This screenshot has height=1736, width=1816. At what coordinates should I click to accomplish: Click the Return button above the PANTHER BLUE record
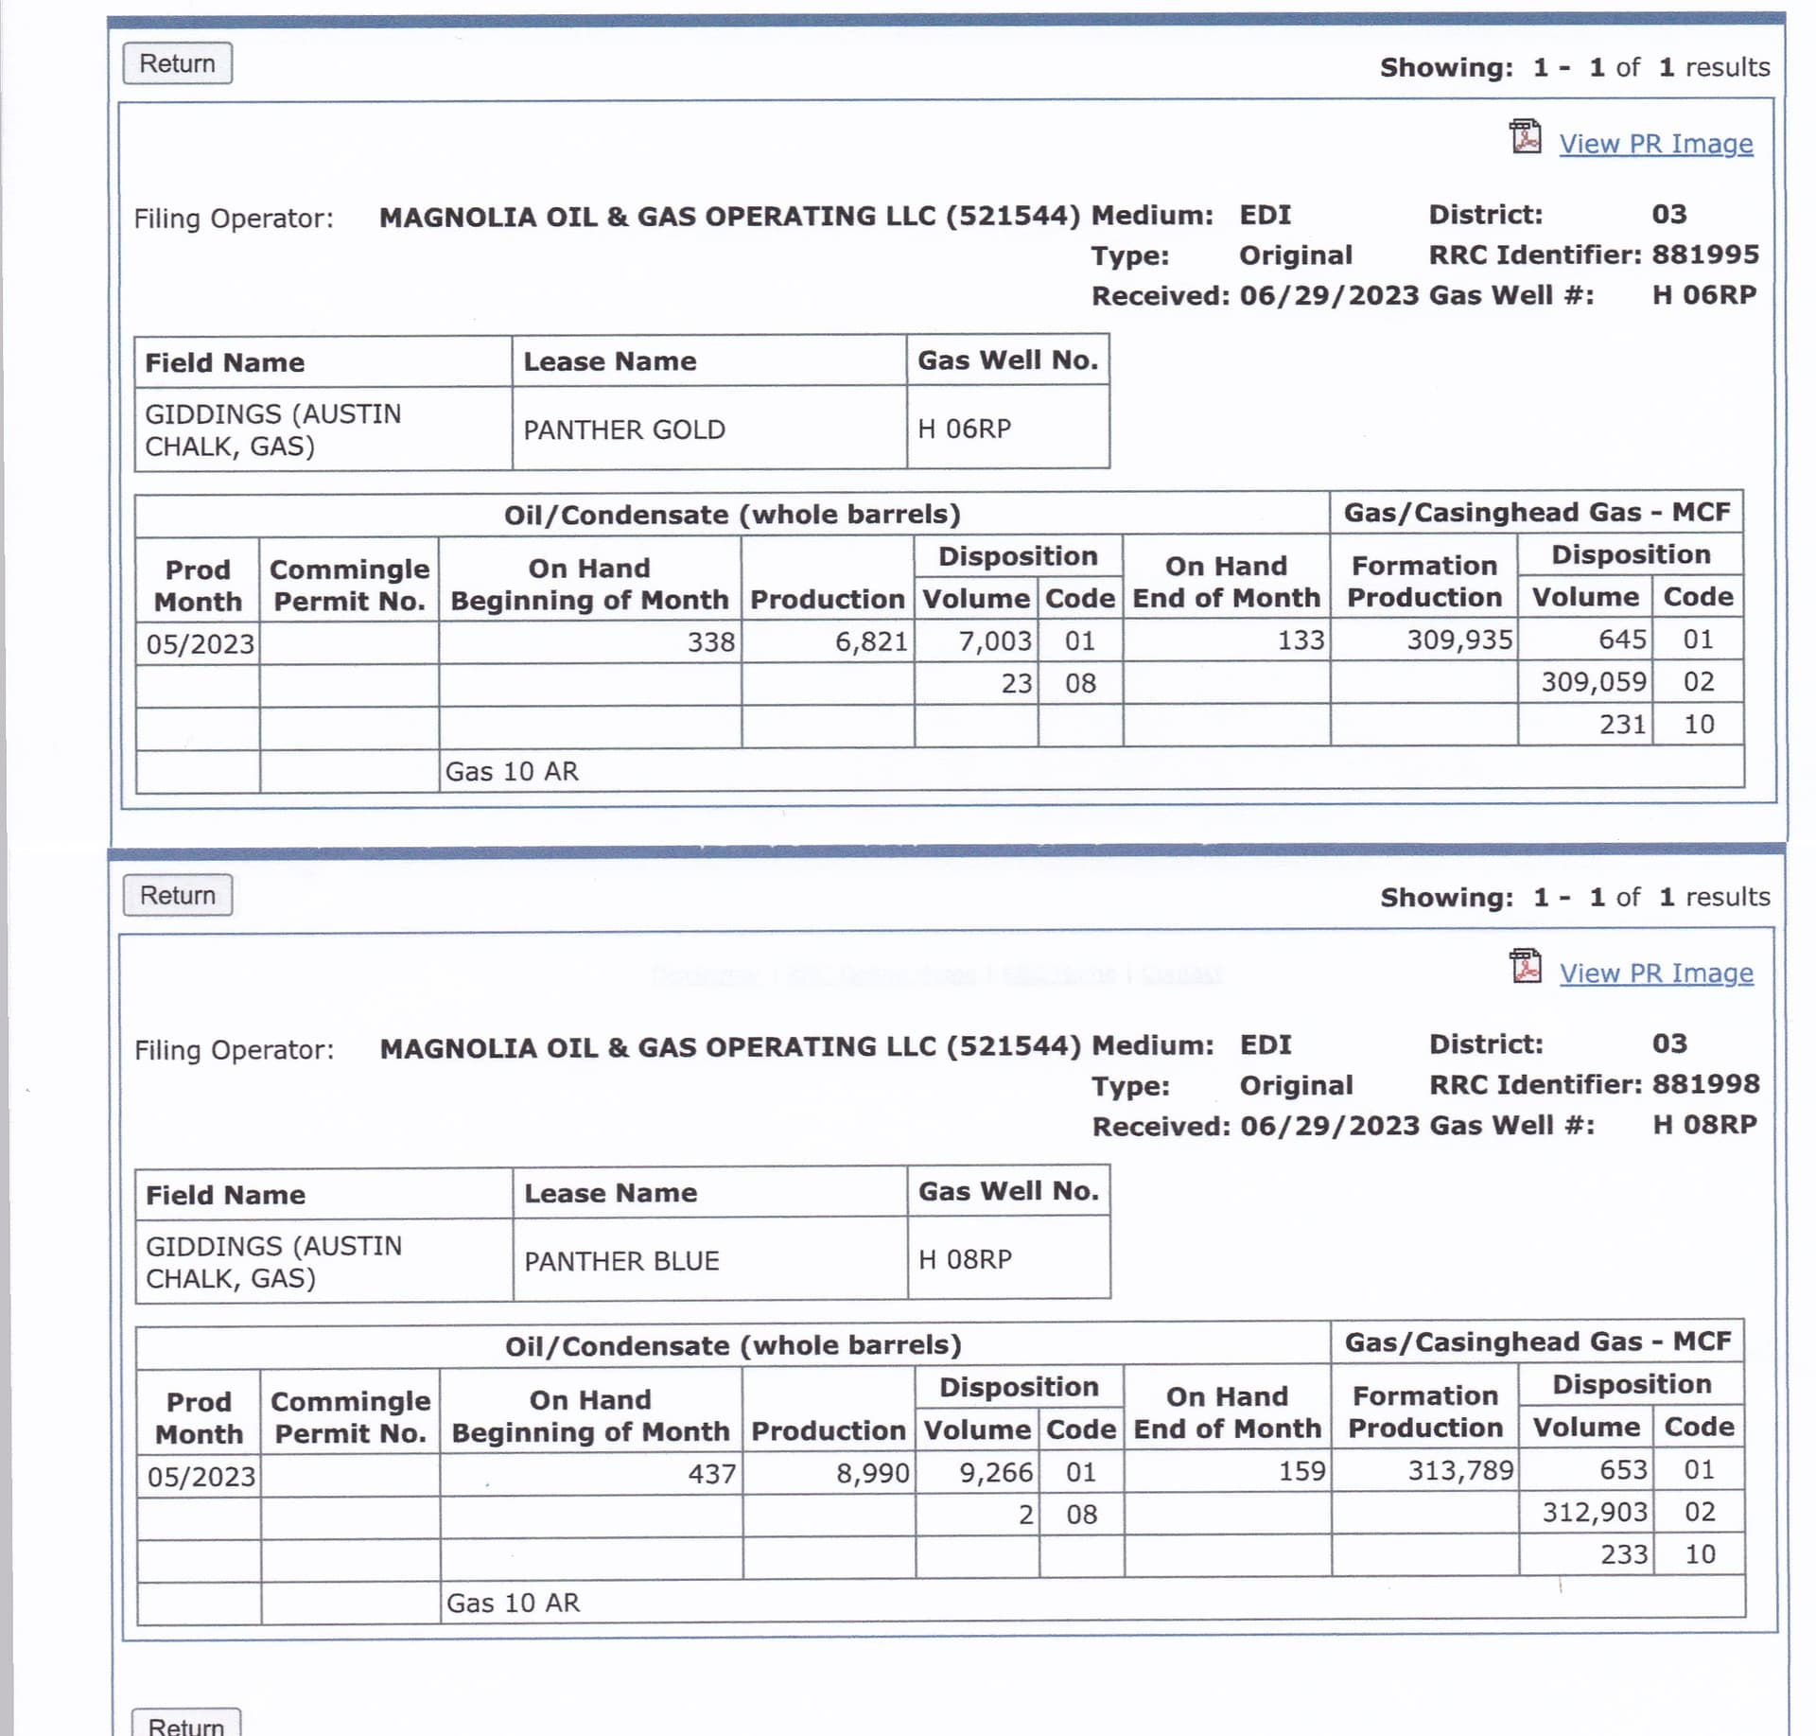[x=178, y=895]
